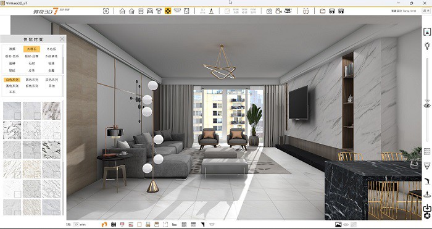Open the sofa furniture library icon
The image size is (432, 229).
pyautogui.click(x=150, y=11)
